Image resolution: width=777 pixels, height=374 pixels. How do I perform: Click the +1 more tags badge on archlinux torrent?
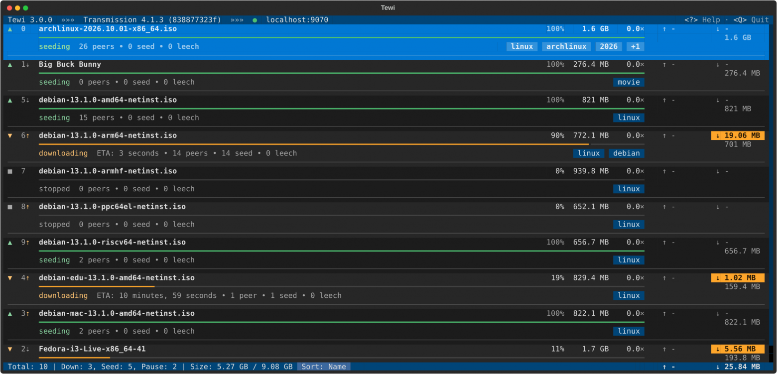[635, 46]
